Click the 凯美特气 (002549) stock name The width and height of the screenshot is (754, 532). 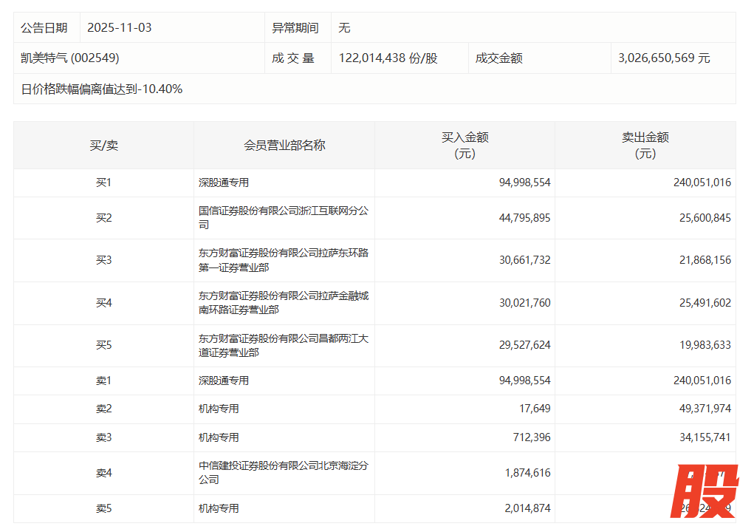pos(70,58)
